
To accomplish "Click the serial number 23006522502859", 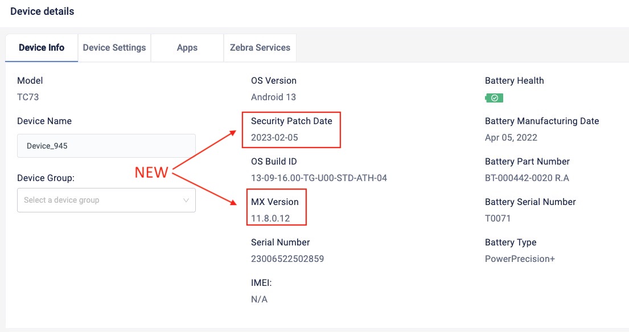I will 287,259.
